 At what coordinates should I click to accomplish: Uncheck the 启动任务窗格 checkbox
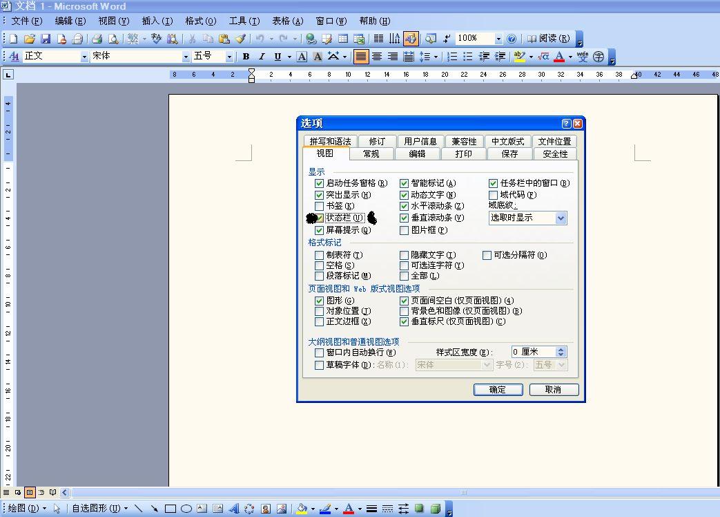[x=319, y=183]
